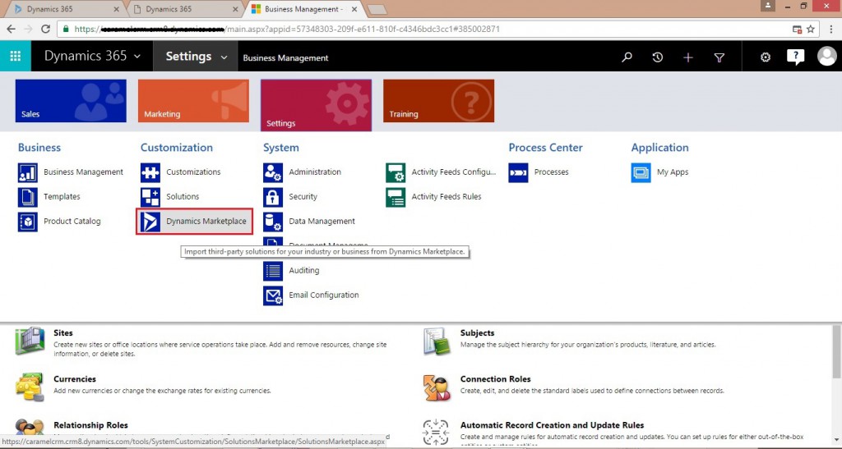Open Automatic Record Creation and Update Rules
Viewport: 842px width, 449px height.
coord(552,425)
